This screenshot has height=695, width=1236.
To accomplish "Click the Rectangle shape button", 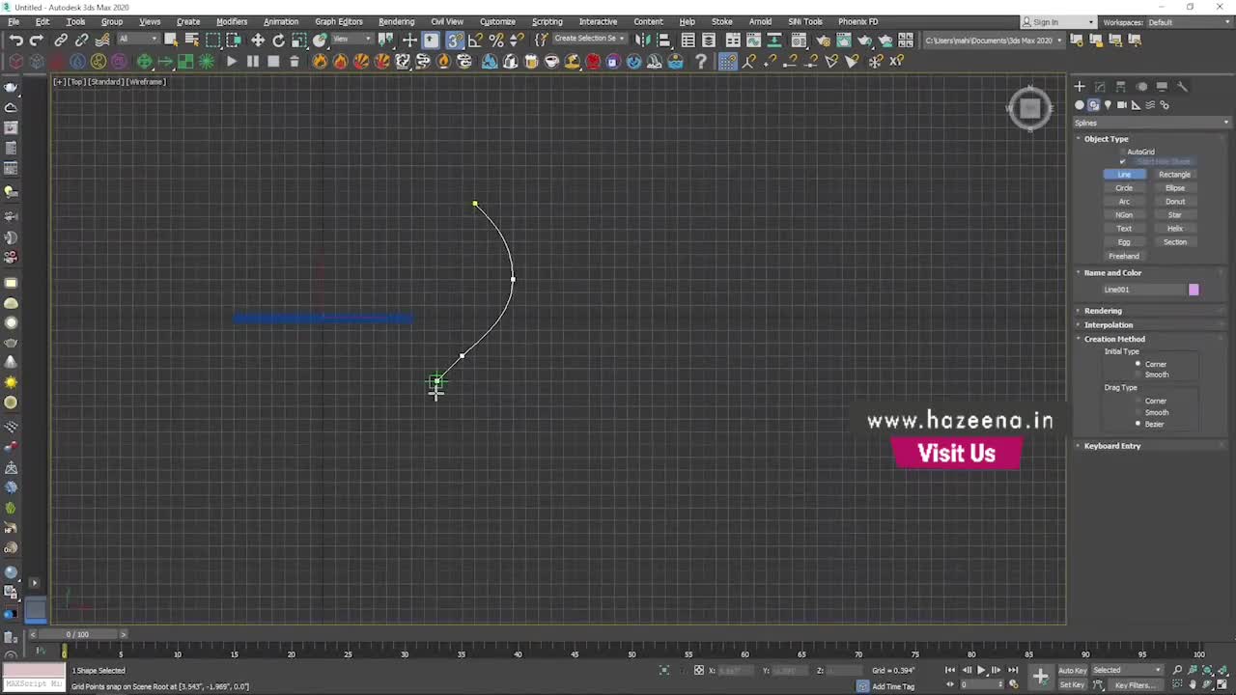I will (x=1174, y=175).
